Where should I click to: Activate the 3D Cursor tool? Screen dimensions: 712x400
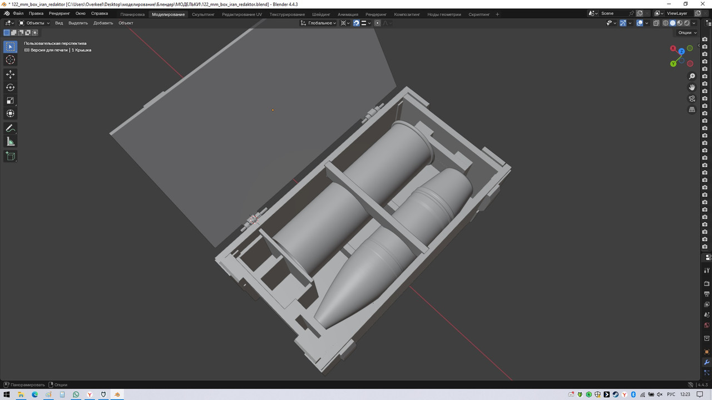tap(11, 59)
